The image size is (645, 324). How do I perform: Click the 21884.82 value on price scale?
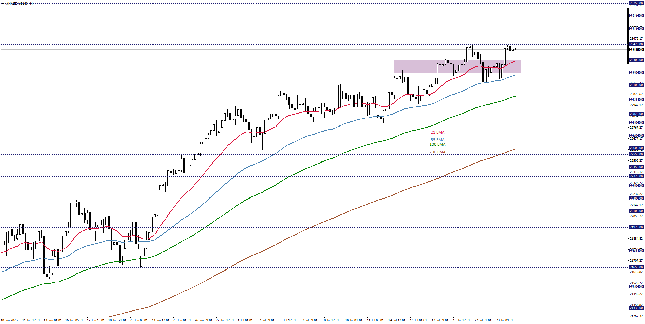pyautogui.click(x=636, y=239)
